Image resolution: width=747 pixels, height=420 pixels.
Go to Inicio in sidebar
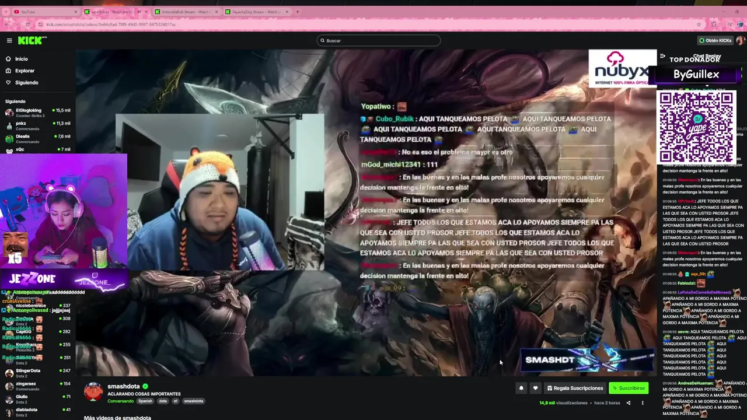(x=22, y=59)
